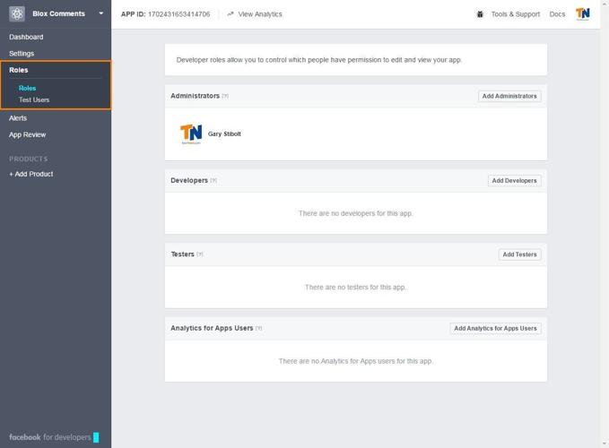The height and width of the screenshot is (448, 609).
Task: Navigate to App Review
Action: [x=27, y=135]
